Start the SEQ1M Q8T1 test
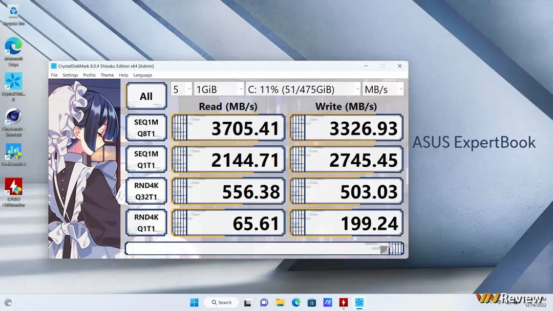This screenshot has height=311, width=553. pyautogui.click(x=146, y=127)
